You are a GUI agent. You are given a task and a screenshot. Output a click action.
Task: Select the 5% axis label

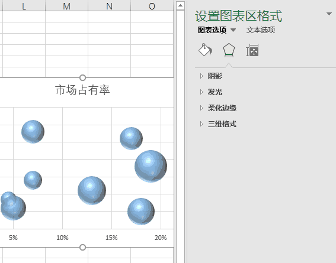click(x=13, y=238)
